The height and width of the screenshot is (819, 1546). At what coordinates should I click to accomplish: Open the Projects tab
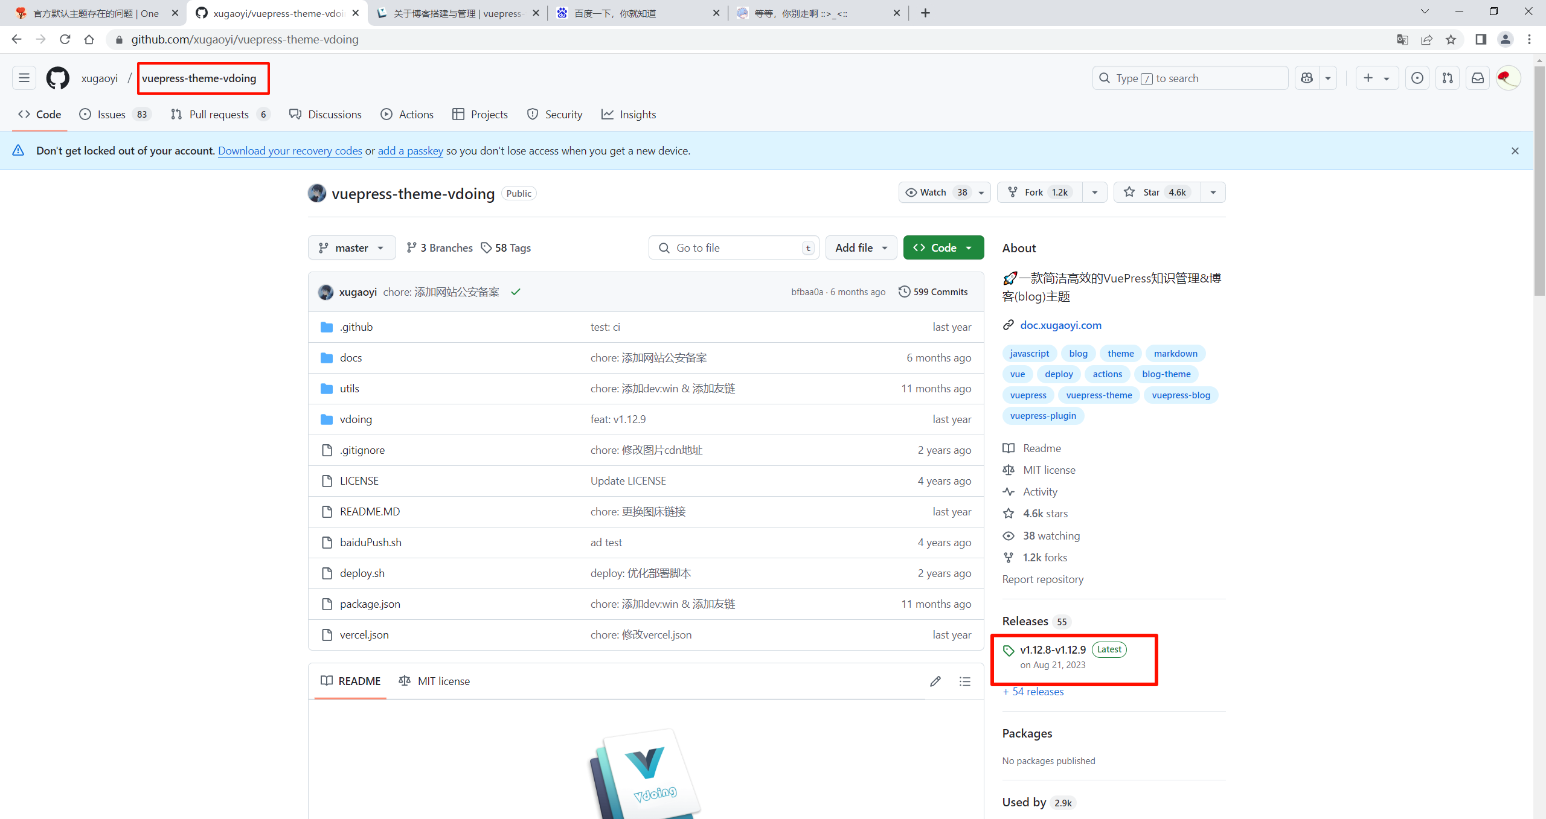(x=480, y=114)
